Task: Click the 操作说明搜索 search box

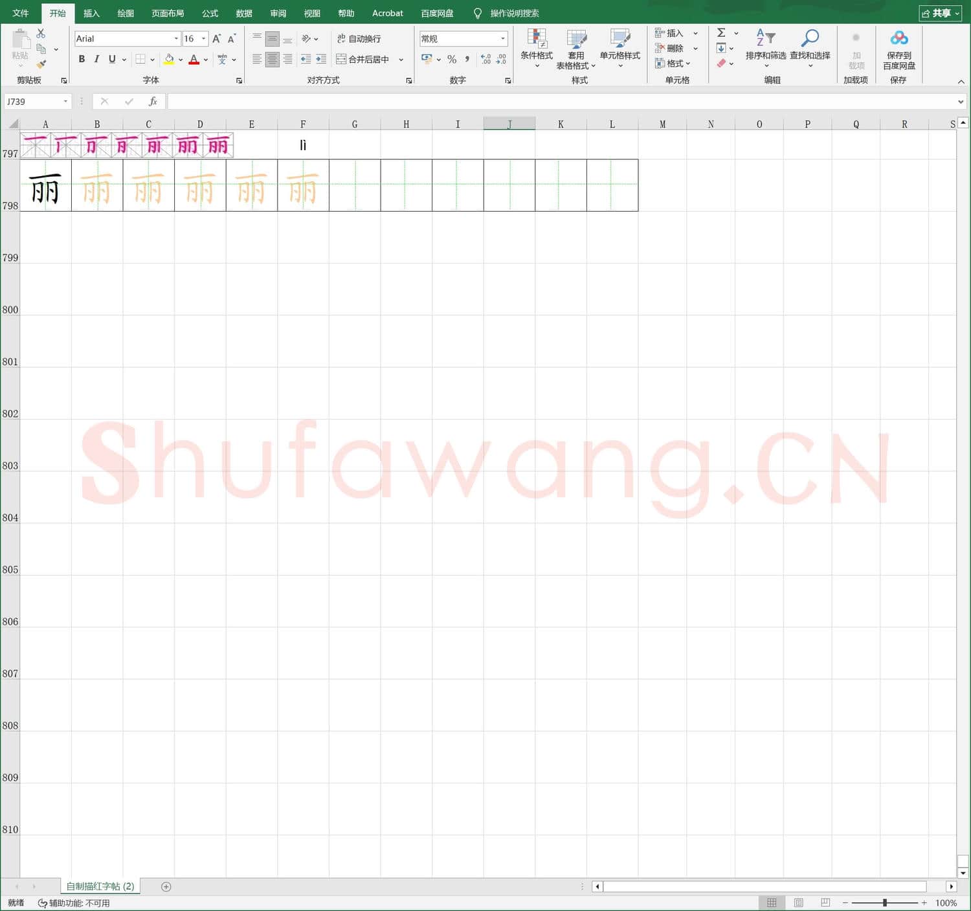Action: click(515, 13)
